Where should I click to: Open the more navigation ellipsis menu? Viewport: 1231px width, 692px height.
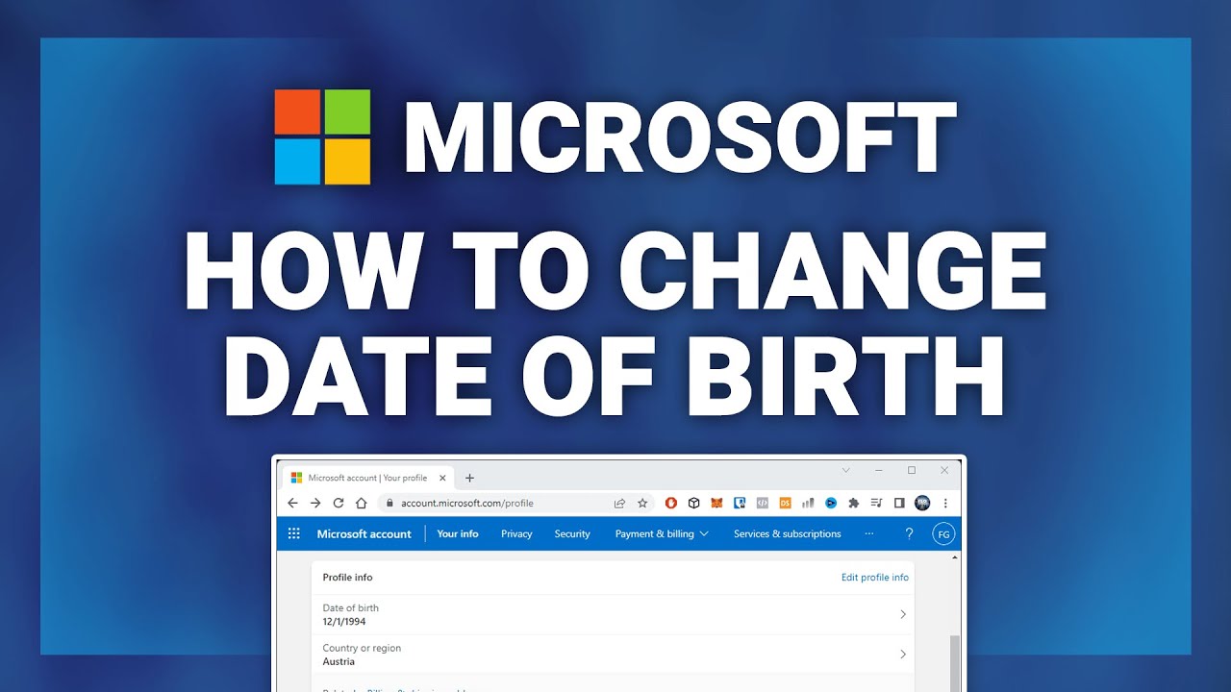(869, 533)
